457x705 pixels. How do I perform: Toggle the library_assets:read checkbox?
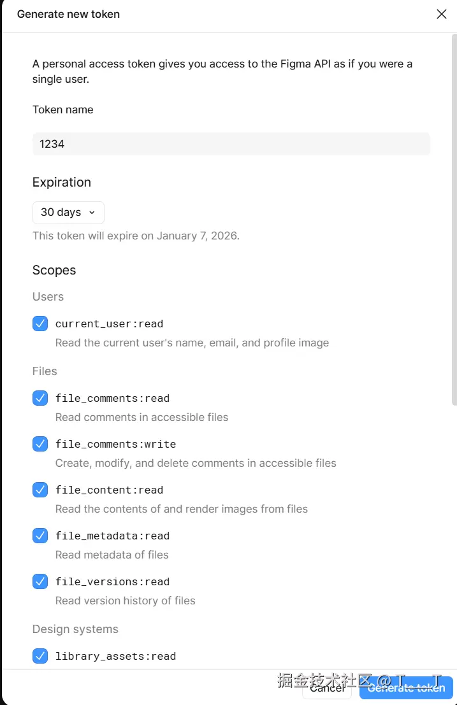(40, 656)
